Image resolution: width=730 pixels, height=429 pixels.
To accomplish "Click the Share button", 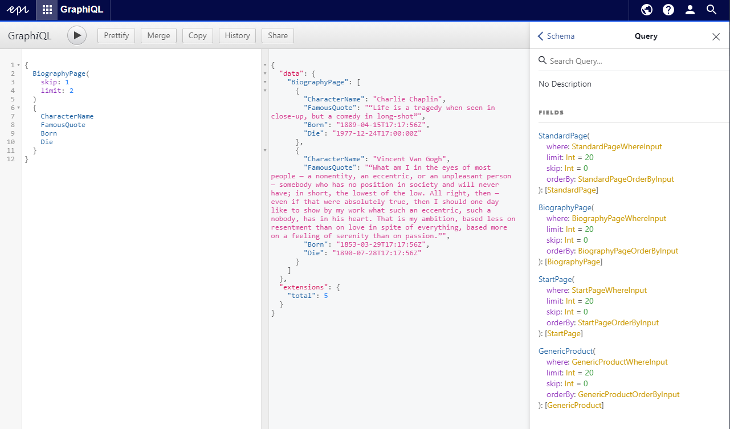I will click(278, 35).
